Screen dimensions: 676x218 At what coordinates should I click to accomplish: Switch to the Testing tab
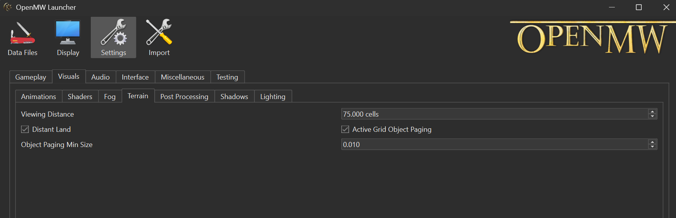[x=227, y=77]
